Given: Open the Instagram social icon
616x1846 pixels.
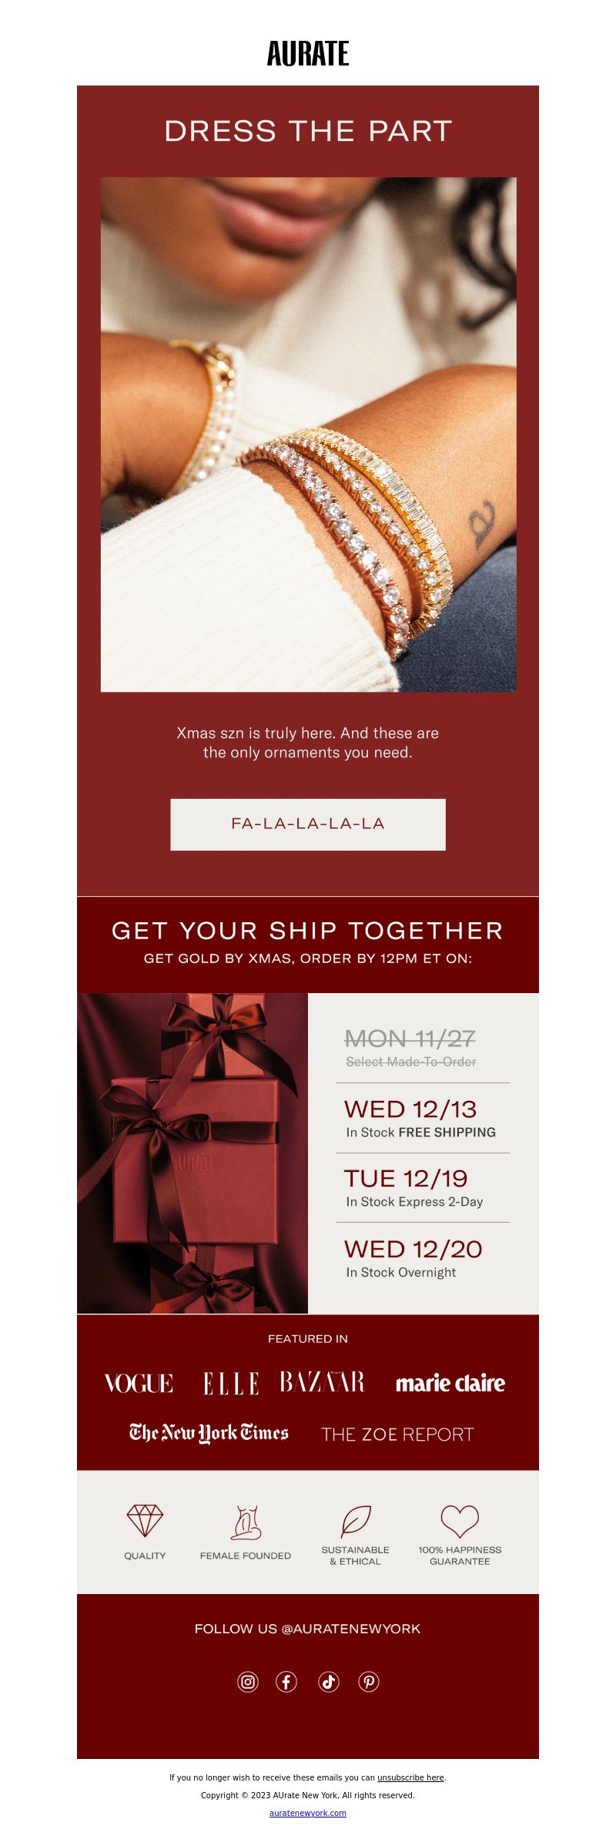Looking at the screenshot, I should click(x=248, y=1682).
